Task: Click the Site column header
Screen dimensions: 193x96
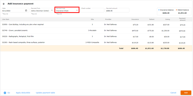Action: point(92,19)
